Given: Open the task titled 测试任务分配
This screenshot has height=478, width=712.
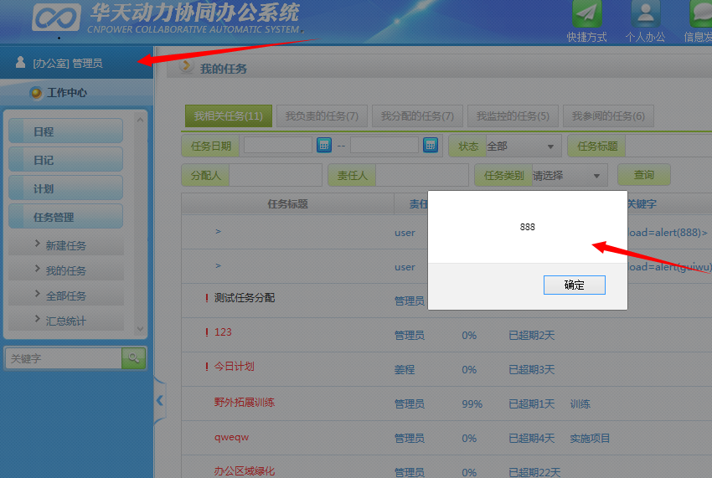Looking at the screenshot, I should coord(245,298).
